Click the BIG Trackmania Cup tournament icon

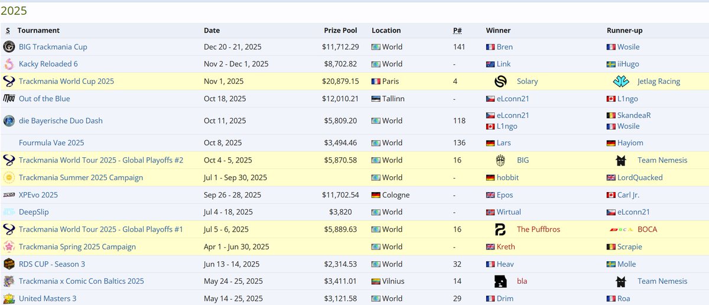tap(9, 47)
